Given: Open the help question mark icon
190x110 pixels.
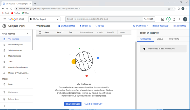Looking at the screenshot, I should (174, 19).
